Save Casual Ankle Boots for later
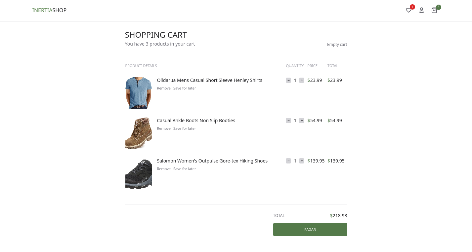The width and height of the screenshot is (472, 252). point(185,128)
